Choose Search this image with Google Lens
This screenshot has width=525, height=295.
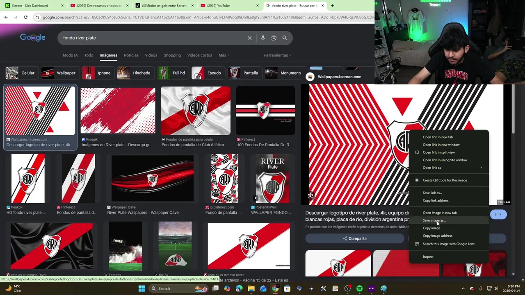point(449,244)
